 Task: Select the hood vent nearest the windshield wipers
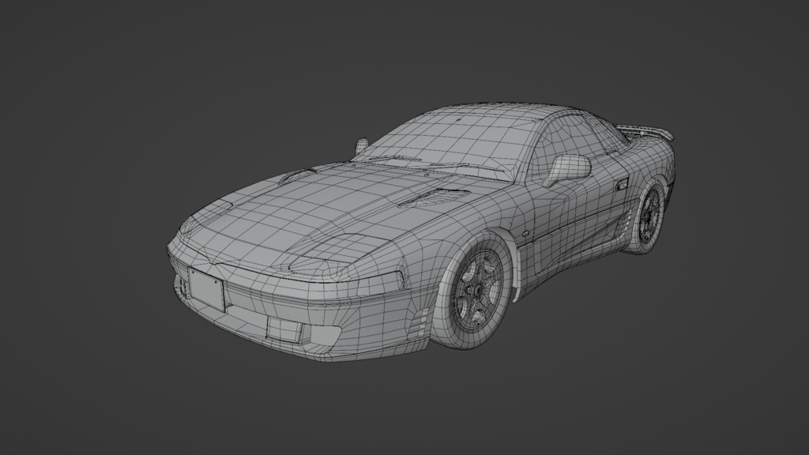[x=434, y=197]
